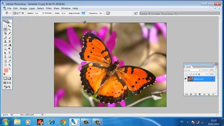Choose Add to Selection mode in options bar
The width and height of the screenshot is (224, 126).
coord(17,13)
